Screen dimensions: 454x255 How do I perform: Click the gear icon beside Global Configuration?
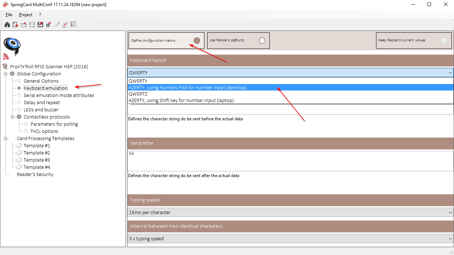click(x=13, y=74)
